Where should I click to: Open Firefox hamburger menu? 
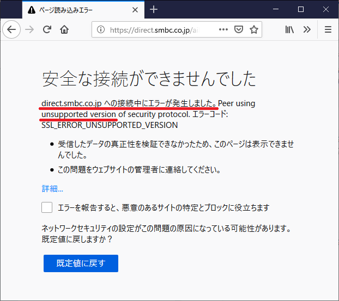click(x=328, y=29)
